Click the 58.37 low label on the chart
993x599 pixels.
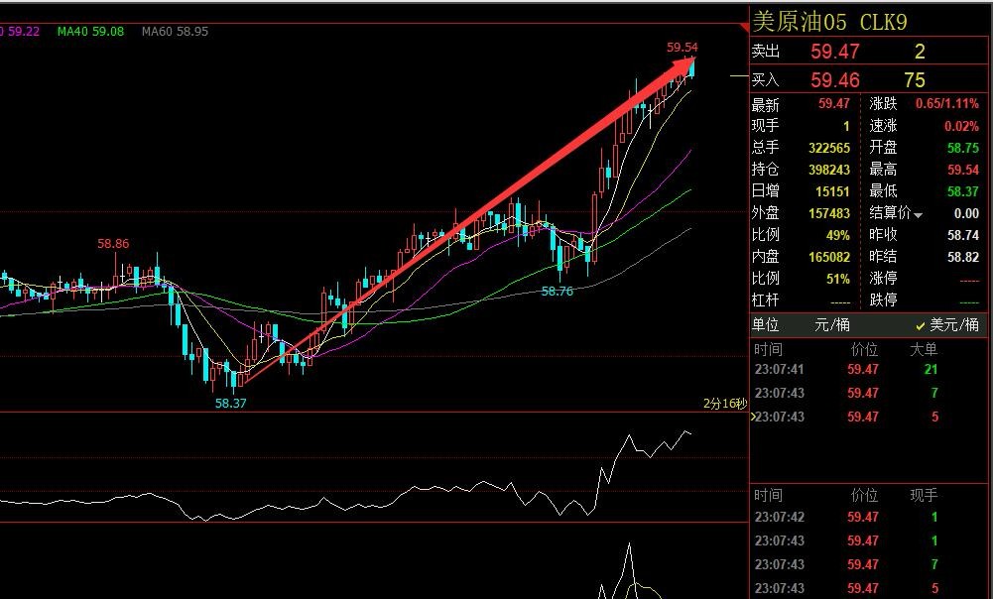[x=230, y=403]
